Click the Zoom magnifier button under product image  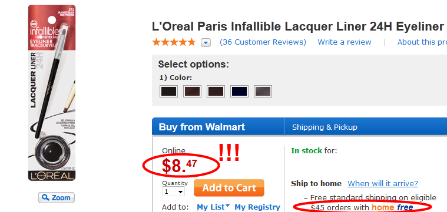point(57,197)
